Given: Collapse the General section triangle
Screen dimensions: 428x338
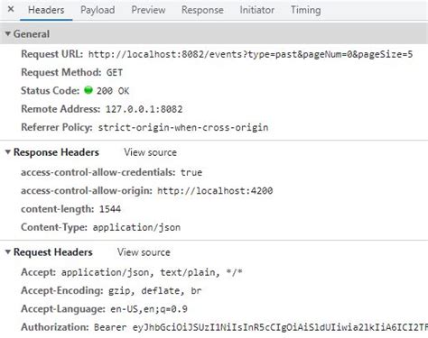Looking at the screenshot, I should pos(8,33).
